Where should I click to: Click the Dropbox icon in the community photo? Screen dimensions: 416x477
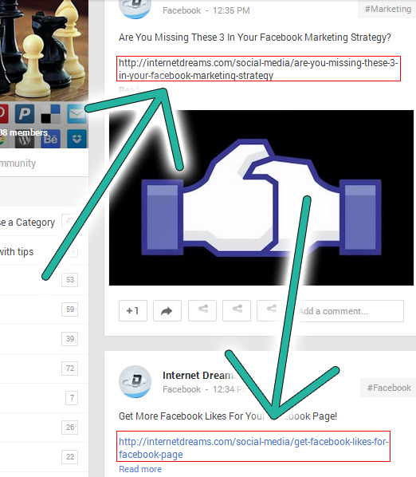tap(77, 139)
